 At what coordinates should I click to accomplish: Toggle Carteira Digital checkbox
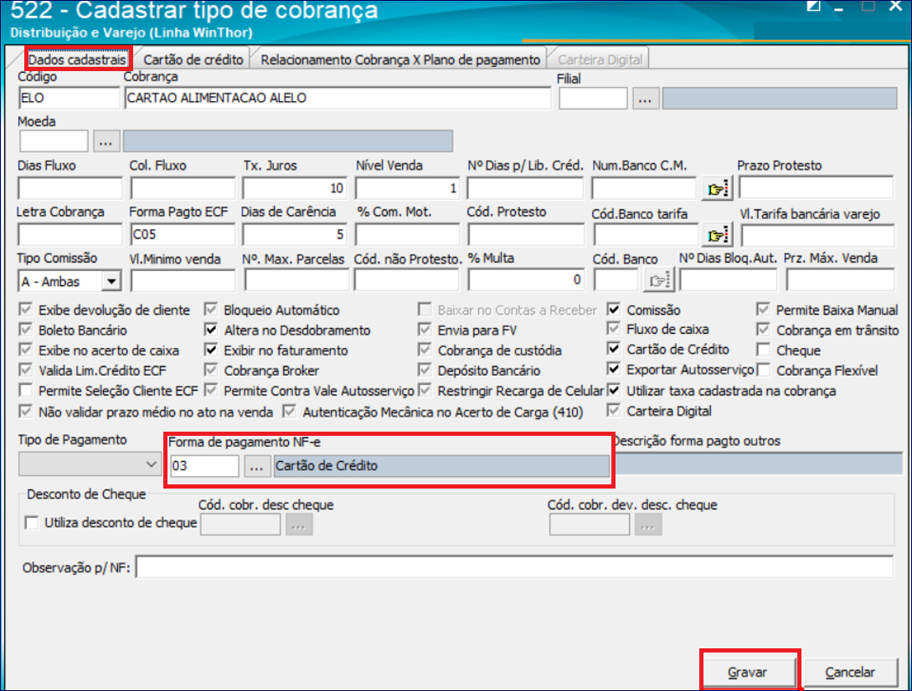(614, 410)
